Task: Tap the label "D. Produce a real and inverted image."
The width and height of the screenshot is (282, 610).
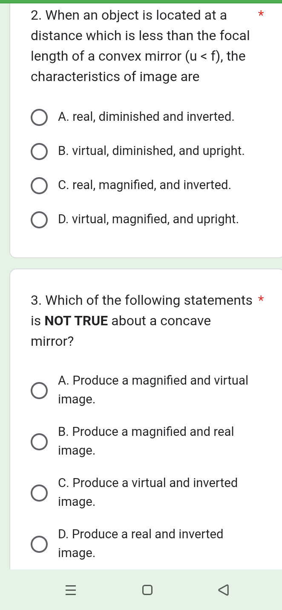Action: pyautogui.click(x=141, y=543)
